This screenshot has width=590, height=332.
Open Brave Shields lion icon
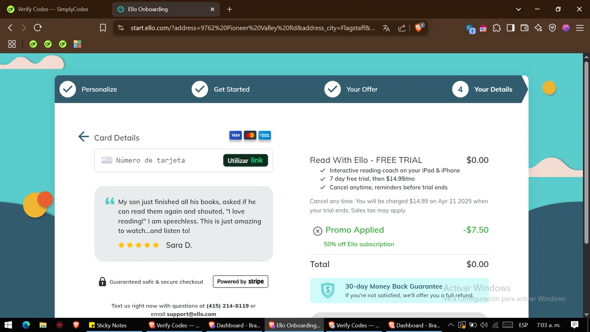pyautogui.click(x=419, y=28)
